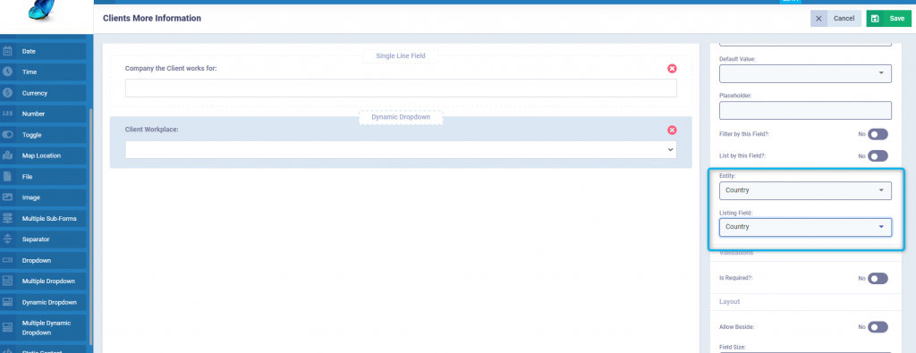Add a Toggle field from sidebar

tap(43, 135)
